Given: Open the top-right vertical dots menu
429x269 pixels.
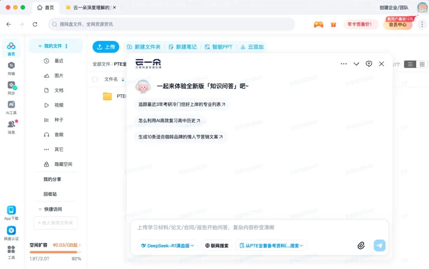Looking at the screenshot, I should [422, 24].
